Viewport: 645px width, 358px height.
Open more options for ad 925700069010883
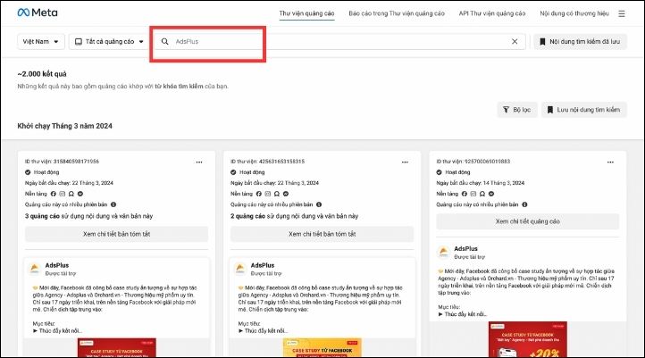point(610,162)
